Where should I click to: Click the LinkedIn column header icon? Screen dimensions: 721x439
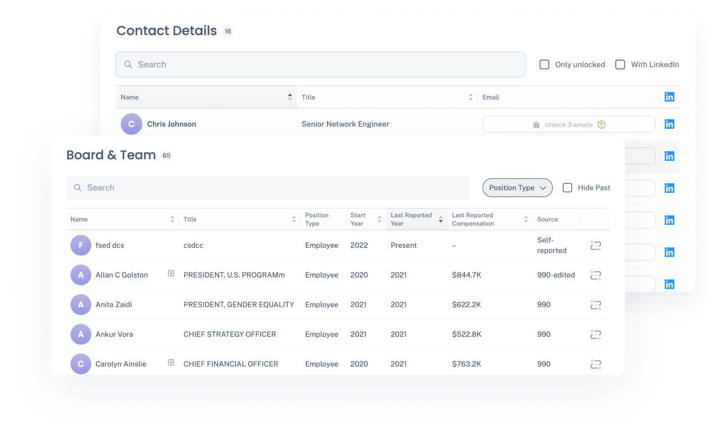[x=669, y=97]
